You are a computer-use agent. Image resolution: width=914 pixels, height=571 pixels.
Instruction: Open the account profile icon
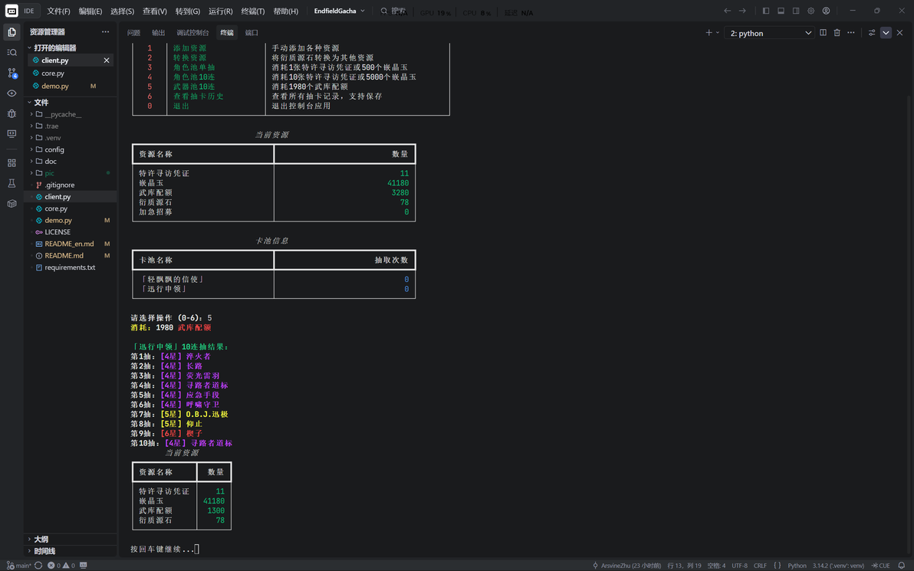tap(826, 11)
